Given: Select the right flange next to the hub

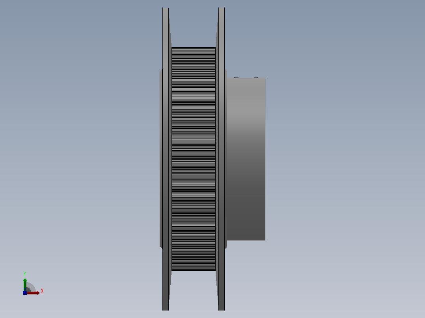Looking at the screenshot, I should pyautogui.click(x=222, y=159).
